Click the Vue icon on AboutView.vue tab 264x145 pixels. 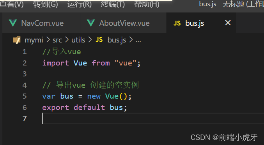click(91, 23)
